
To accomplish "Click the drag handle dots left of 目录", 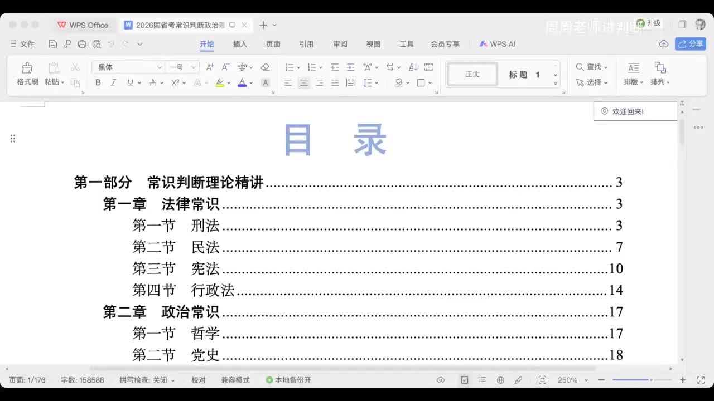I will click(x=12, y=139).
